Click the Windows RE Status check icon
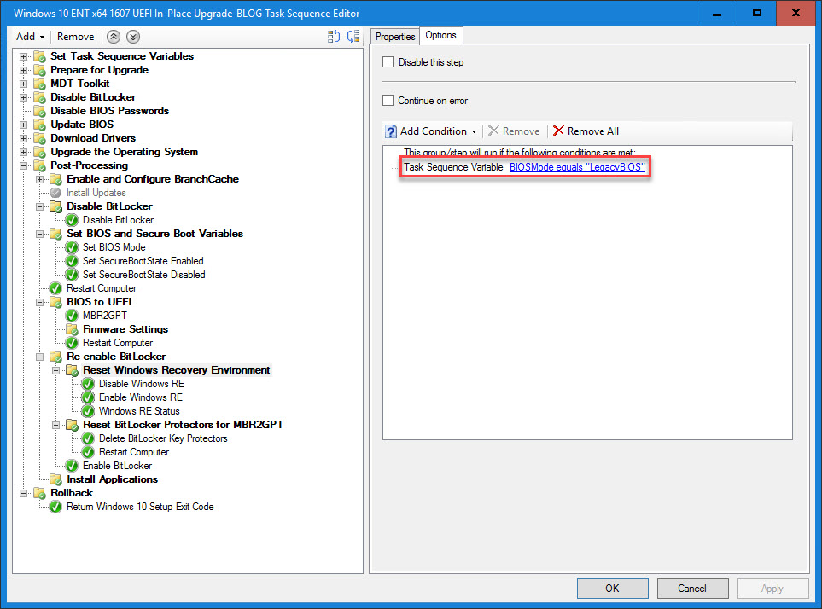This screenshot has width=822, height=609. [88, 411]
